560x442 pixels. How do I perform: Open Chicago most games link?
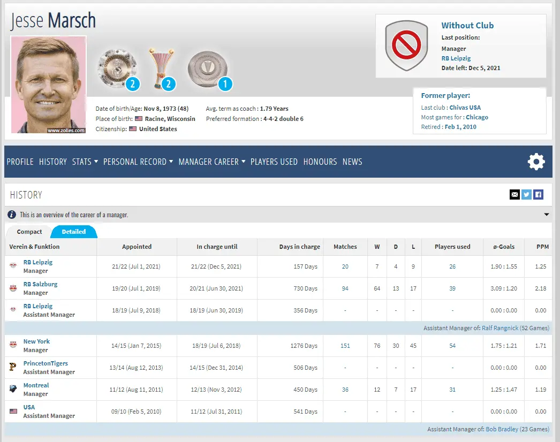tap(477, 117)
